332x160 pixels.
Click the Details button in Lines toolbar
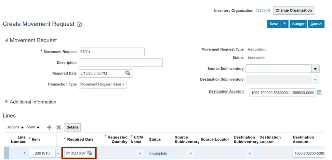click(x=72, y=127)
